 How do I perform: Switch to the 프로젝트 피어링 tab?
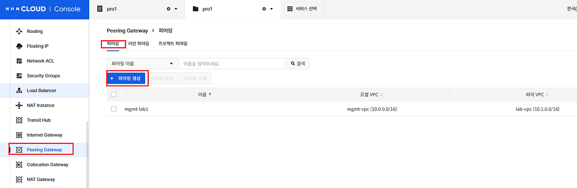click(x=173, y=44)
